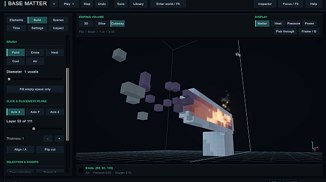Screen dimensions: 326x182
Task: Click the back arrow button in the toolbar
Action: click(54, 4)
